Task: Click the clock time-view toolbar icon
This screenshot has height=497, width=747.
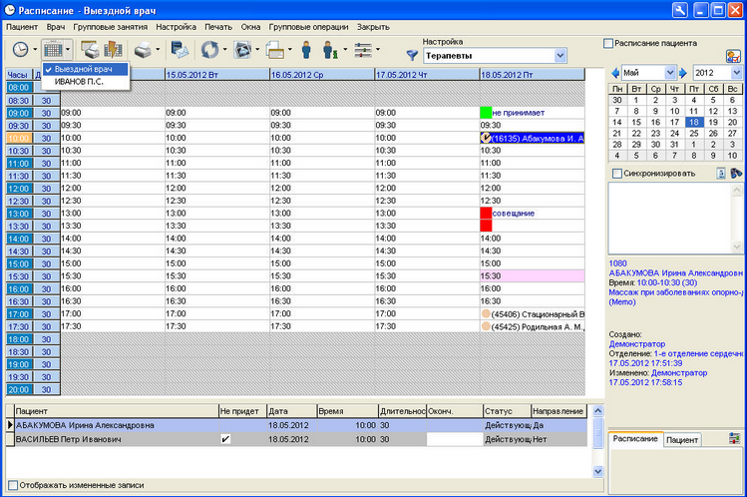Action: 20,50
